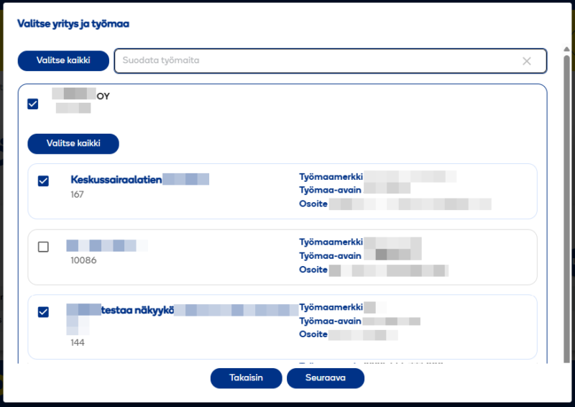Click the site number 10086
Image resolution: width=575 pixels, height=407 pixels.
click(x=83, y=260)
